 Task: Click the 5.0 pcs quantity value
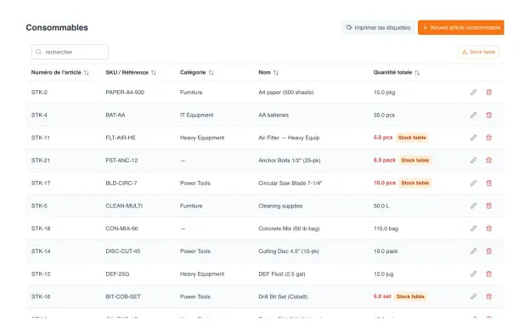[x=383, y=138]
